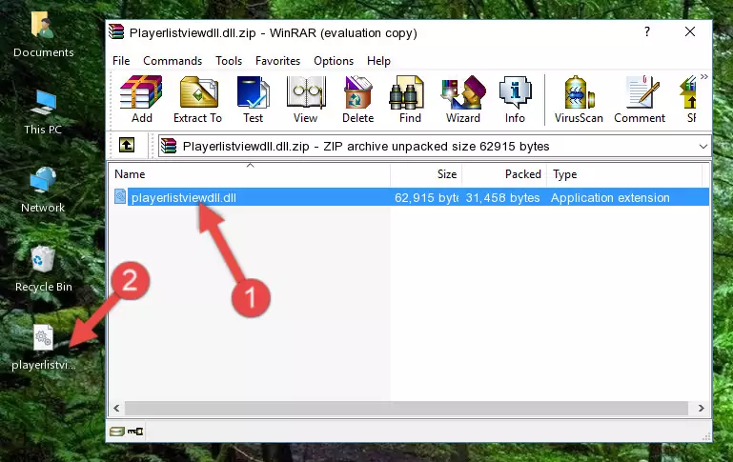Click the archive path text field

(435, 146)
